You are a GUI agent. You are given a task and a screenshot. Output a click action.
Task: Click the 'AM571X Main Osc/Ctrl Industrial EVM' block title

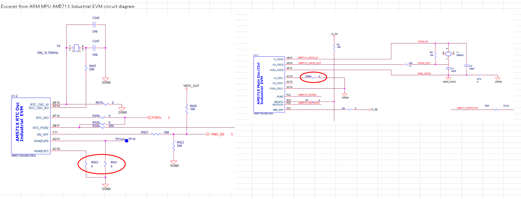point(260,83)
